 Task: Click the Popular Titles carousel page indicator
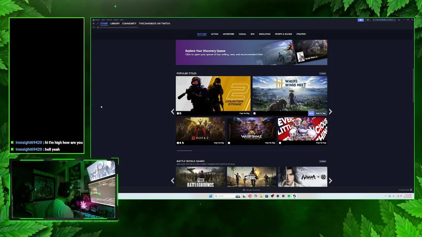pos(184,150)
